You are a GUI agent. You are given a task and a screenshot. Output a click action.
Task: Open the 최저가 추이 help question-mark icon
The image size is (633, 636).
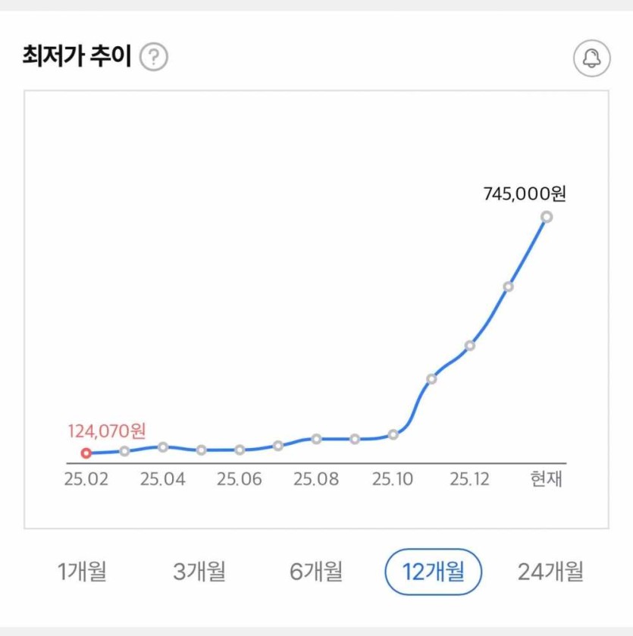[155, 57]
